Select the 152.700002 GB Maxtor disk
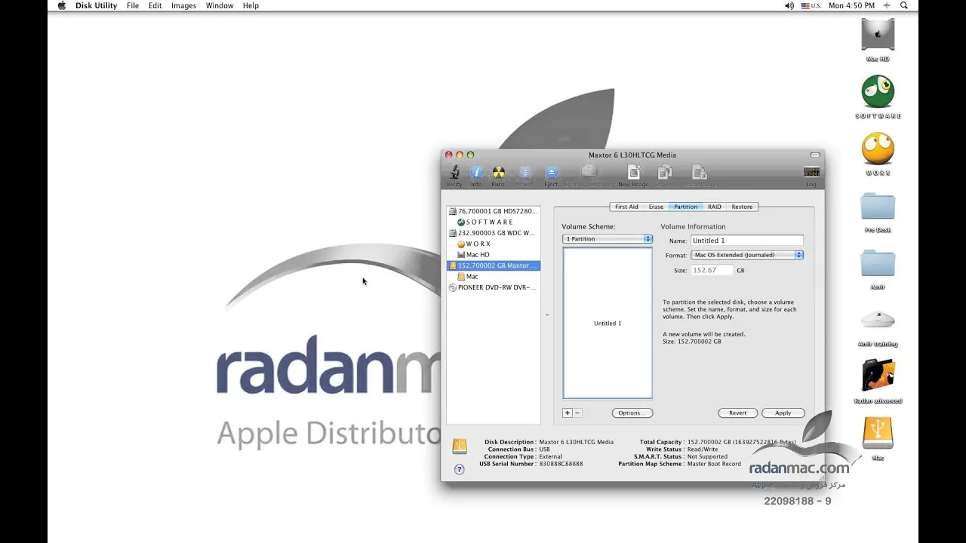Viewport: 966px width, 543px height. pyautogui.click(x=494, y=265)
